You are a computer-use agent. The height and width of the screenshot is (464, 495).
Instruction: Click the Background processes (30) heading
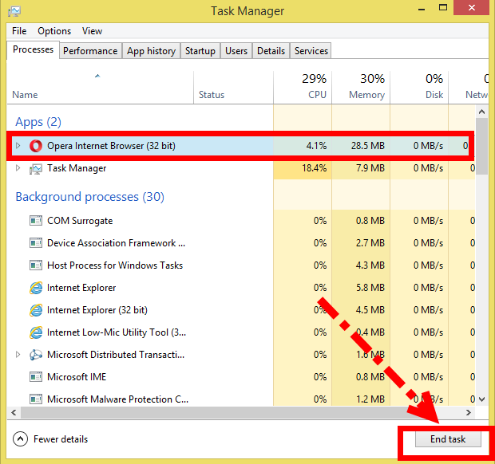(x=90, y=197)
